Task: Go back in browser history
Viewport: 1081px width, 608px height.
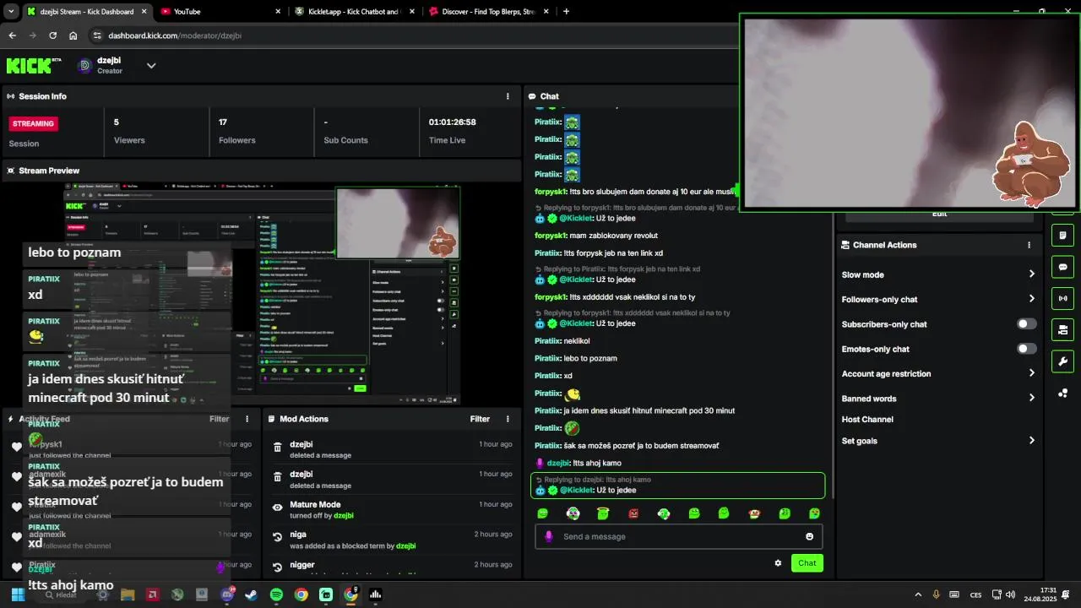Action: click(x=12, y=35)
